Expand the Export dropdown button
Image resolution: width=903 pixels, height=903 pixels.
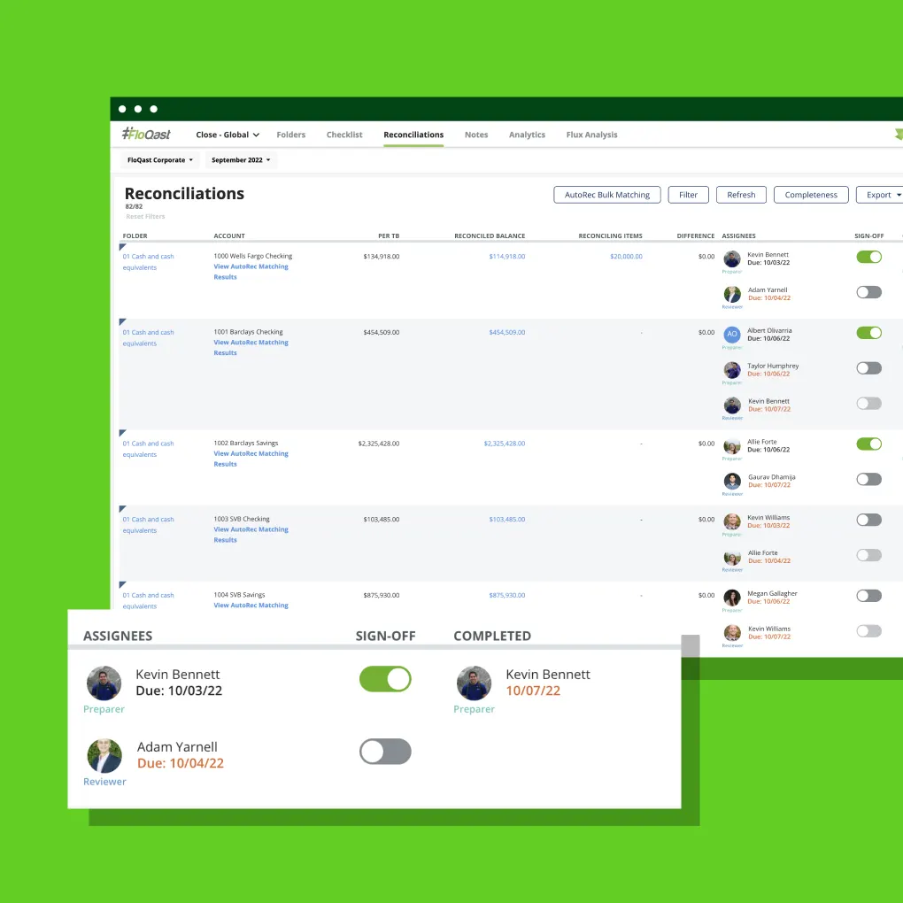coord(881,195)
